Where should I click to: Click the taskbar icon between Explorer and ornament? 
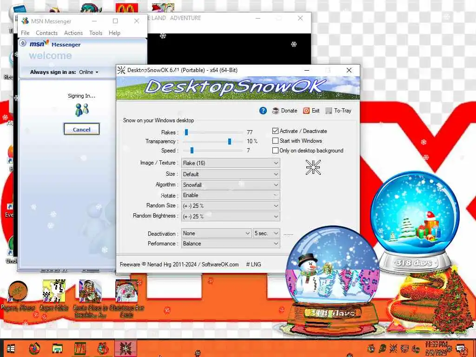80,349
